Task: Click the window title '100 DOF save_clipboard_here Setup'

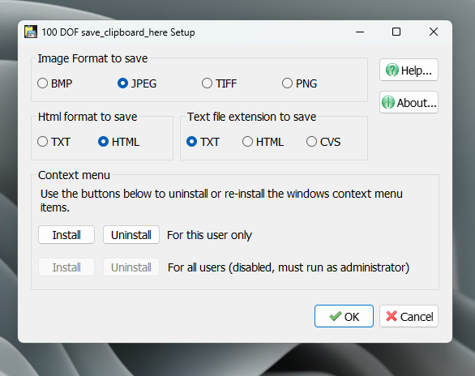Action: (118, 32)
